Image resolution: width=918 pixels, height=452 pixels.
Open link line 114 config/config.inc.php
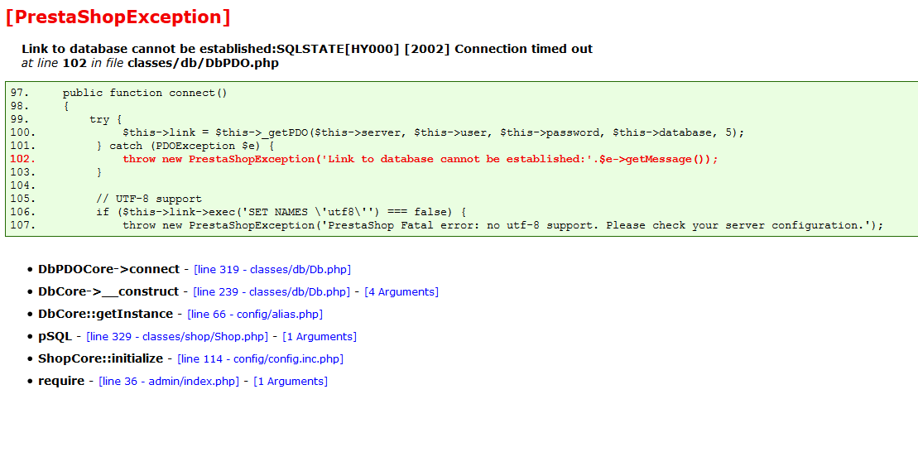pyautogui.click(x=261, y=359)
